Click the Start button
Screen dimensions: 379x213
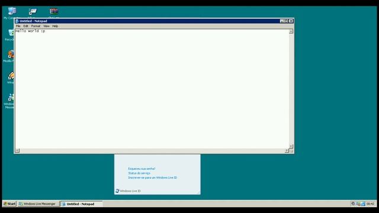point(9,204)
